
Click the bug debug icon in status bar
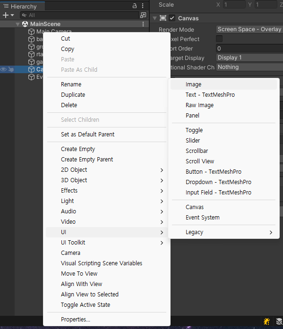[x=266, y=321]
